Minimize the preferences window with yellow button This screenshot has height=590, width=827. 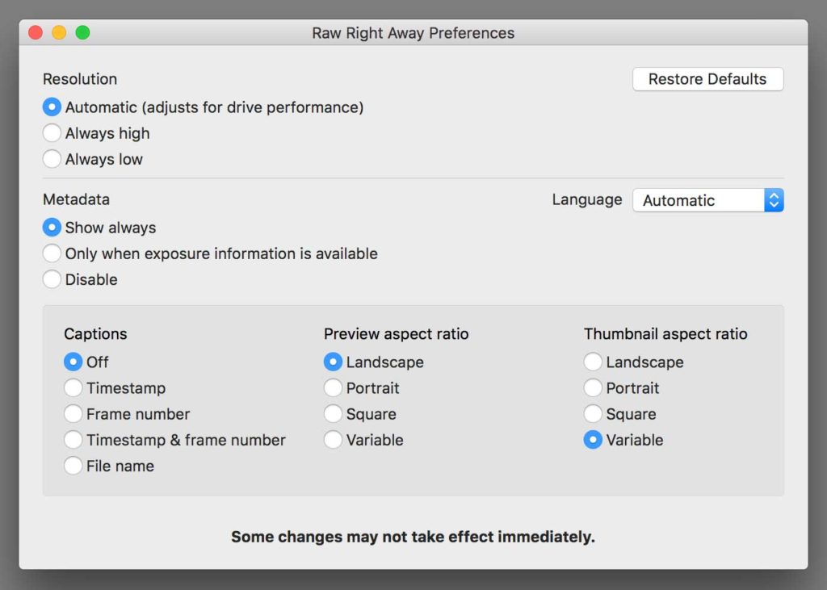59,33
